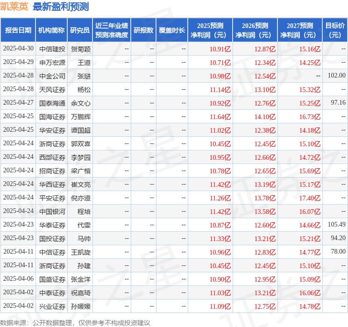Click the 17.40亿 2027 forecast value
Image resolution: width=348 pixels, height=327 pixels.
310,198
